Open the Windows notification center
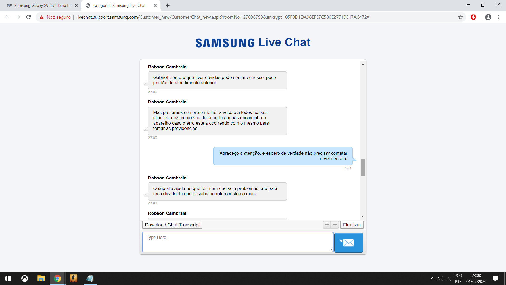The height and width of the screenshot is (285, 506). [495, 278]
